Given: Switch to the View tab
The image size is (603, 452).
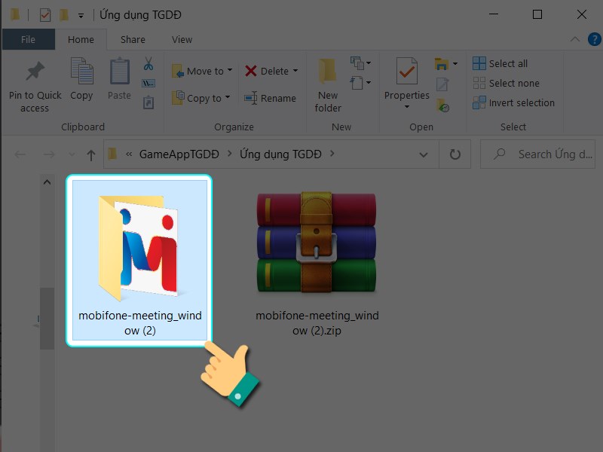Looking at the screenshot, I should click(181, 39).
